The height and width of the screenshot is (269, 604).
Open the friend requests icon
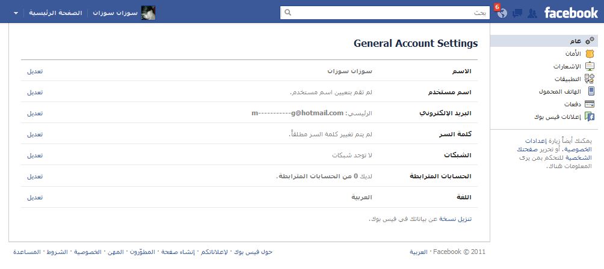(x=532, y=13)
